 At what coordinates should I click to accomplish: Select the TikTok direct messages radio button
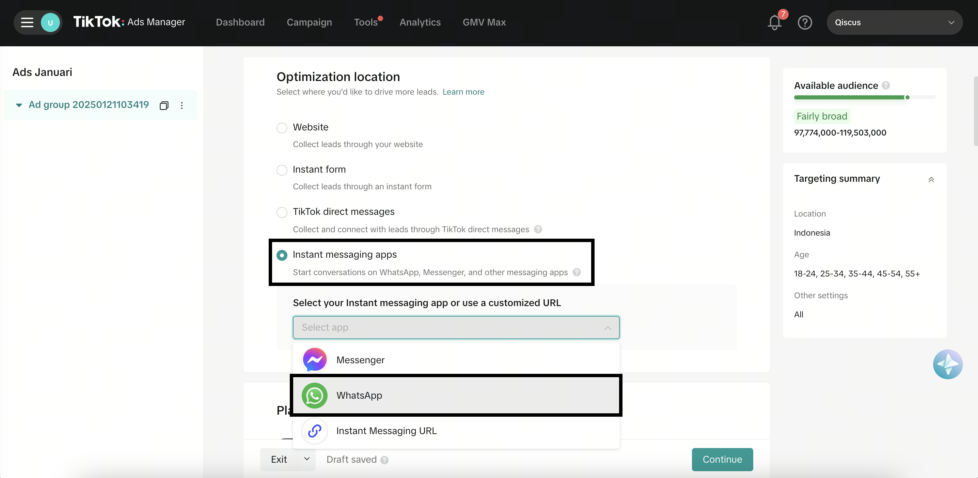click(x=282, y=212)
